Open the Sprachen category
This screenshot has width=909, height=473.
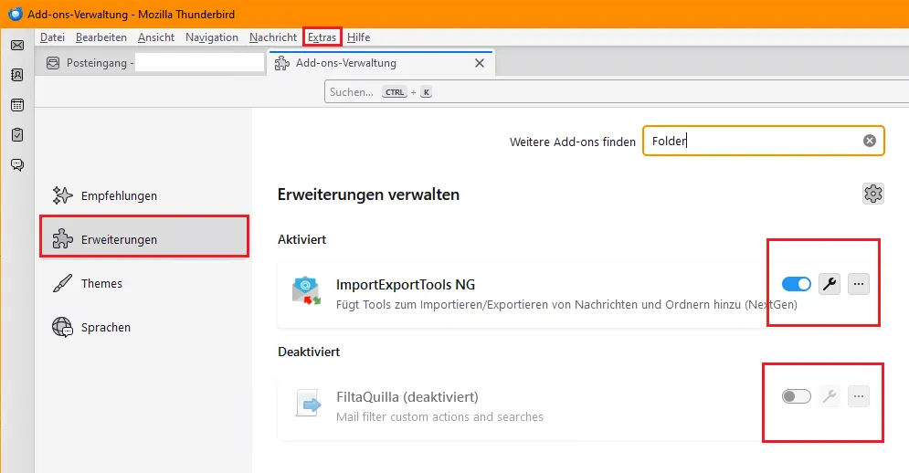[144, 328]
